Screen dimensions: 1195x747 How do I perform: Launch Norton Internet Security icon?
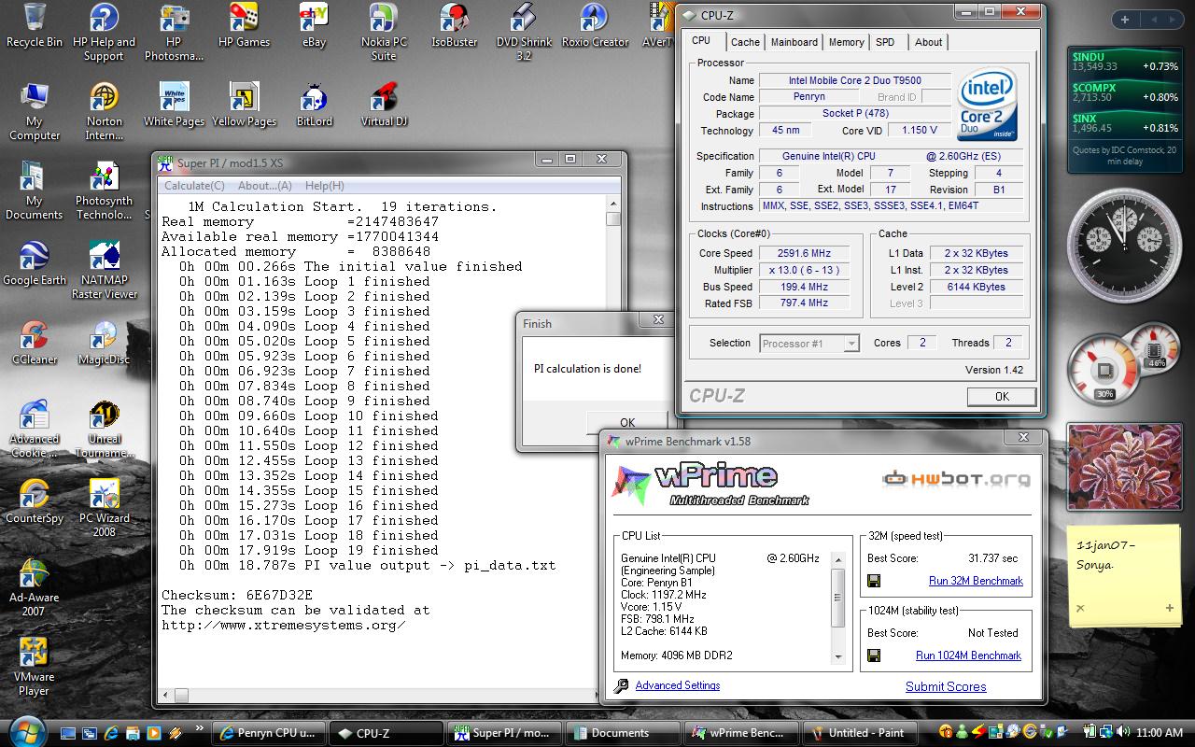(x=104, y=111)
